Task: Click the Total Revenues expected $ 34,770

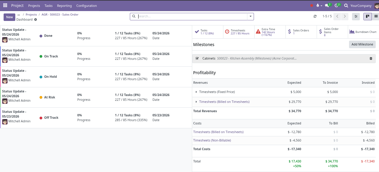Action: click(x=295, y=111)
